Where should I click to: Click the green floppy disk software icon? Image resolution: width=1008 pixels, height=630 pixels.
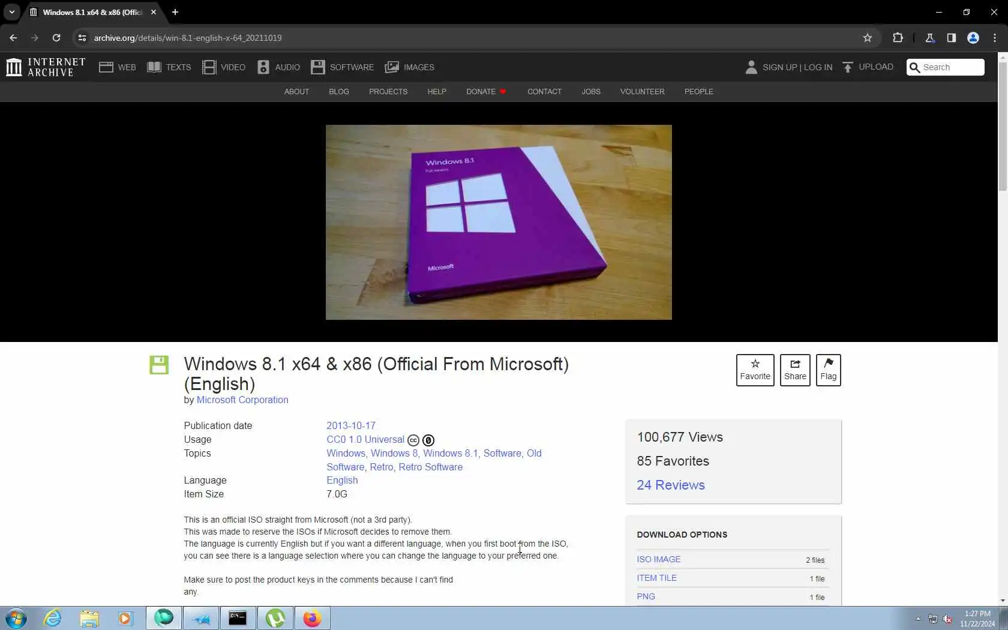click(159, 365)
